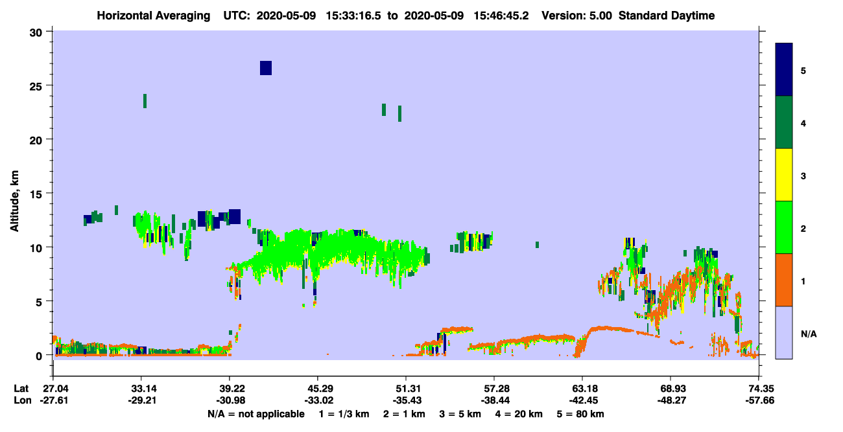The width and height of the screenshot is (843, 432).
Task: Click longitude value -42.45
Action: pyautogui.click(x=582, y=401)
